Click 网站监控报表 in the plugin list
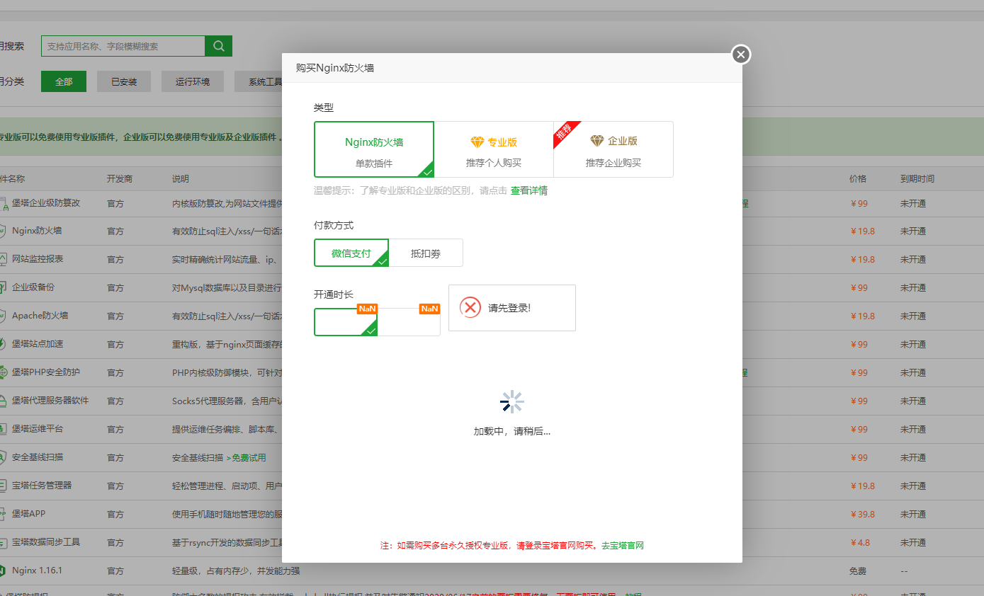The image size is (984, 596). [x=38, y=260]
